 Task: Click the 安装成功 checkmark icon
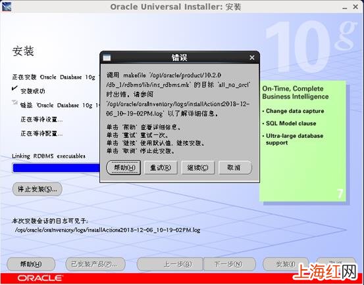coord(14,89)
